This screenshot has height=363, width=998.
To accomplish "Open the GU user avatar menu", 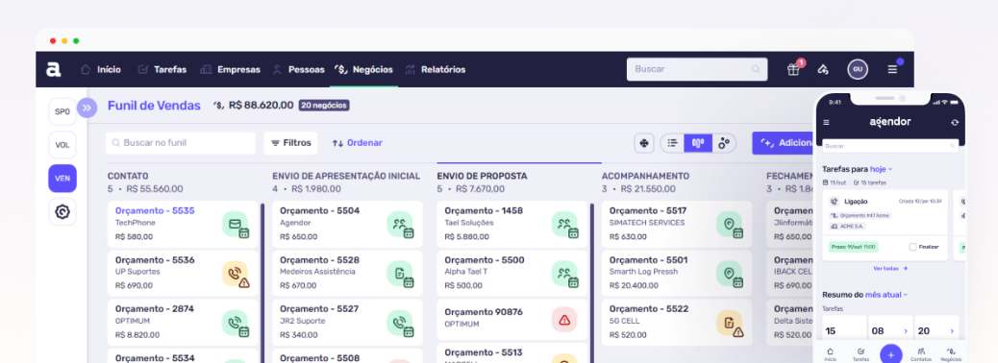I will pos(858,69).
